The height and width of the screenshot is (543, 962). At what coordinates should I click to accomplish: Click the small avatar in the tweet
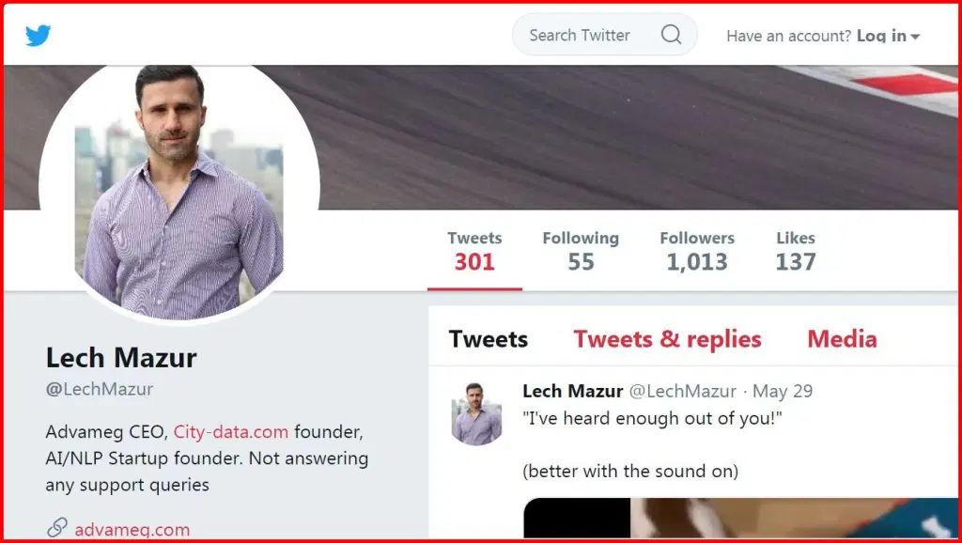(x=476, y=413)
